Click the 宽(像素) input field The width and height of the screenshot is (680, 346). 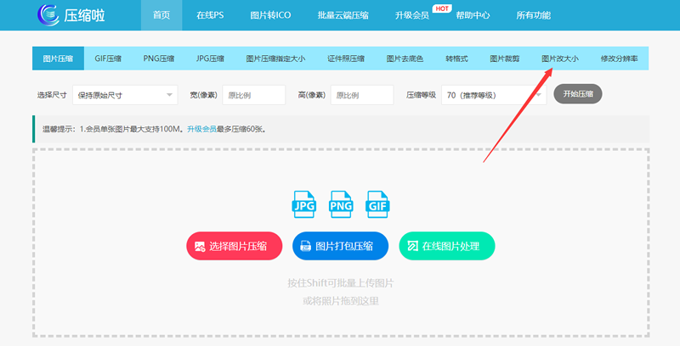(x=253, y=95)
